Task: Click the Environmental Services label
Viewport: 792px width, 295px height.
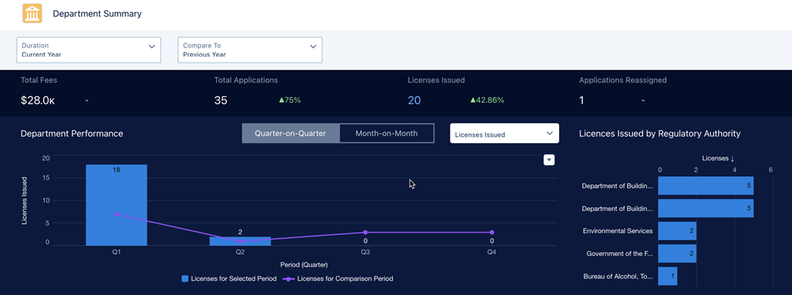Action: pos(618,231)
